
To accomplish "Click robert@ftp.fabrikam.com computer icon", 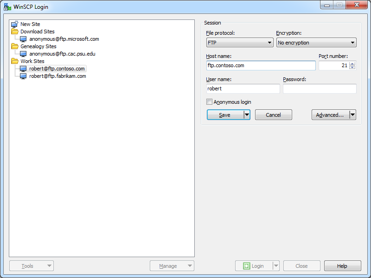I will 23,76.
